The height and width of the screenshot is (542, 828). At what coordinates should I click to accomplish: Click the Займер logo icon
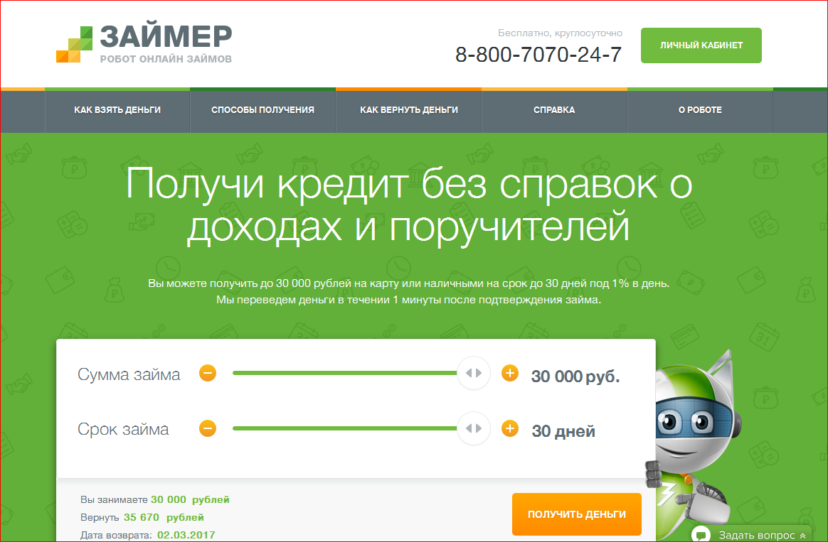75,44
